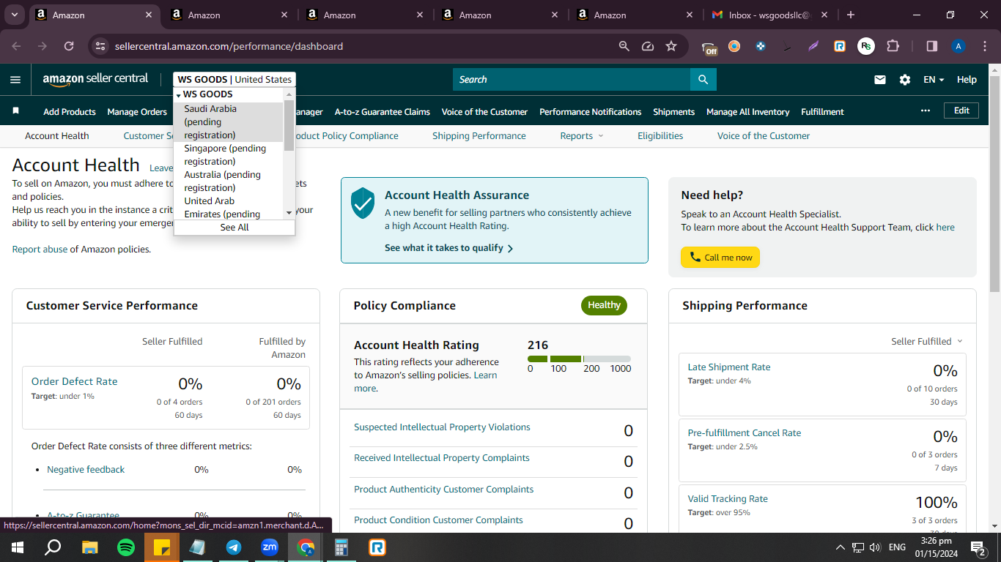Select Singapore (pending registration) in the list
Image resolution: width=1001 pixels, height=562 pixels.
pos(229,155)
